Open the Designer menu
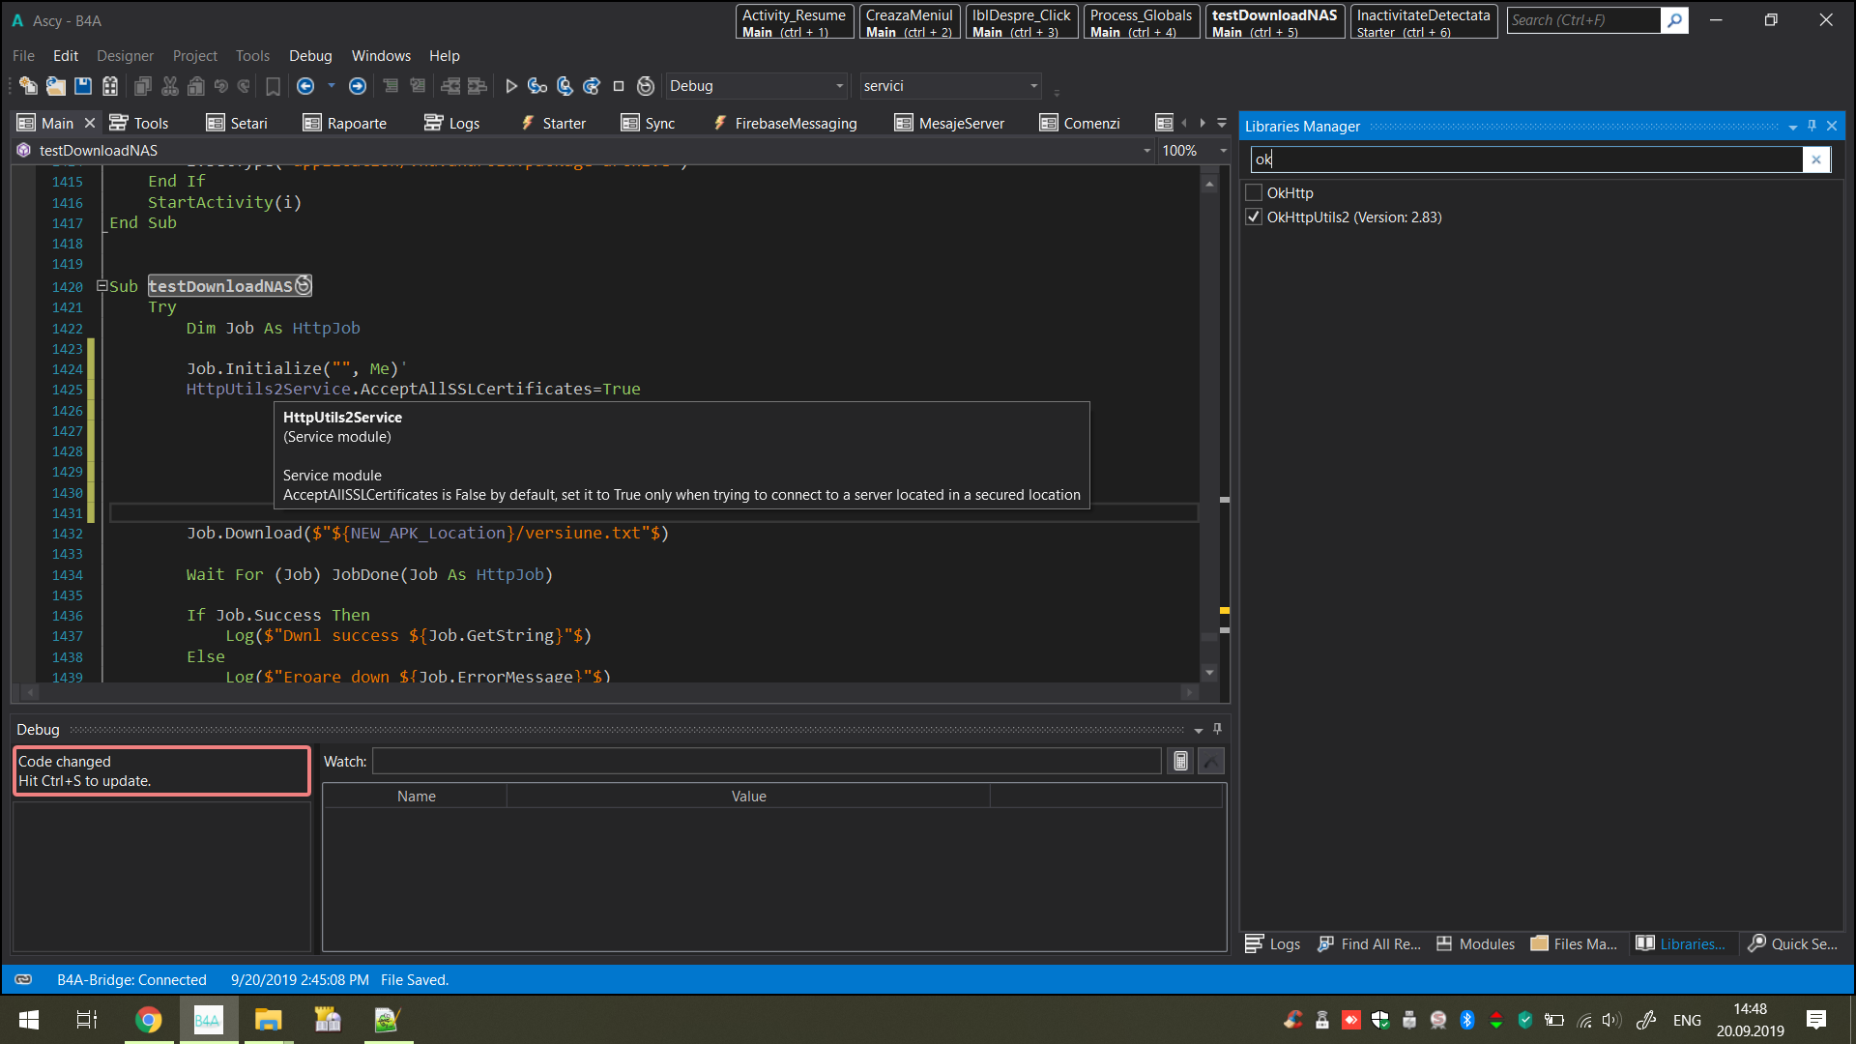 click(x=125, y=56)
